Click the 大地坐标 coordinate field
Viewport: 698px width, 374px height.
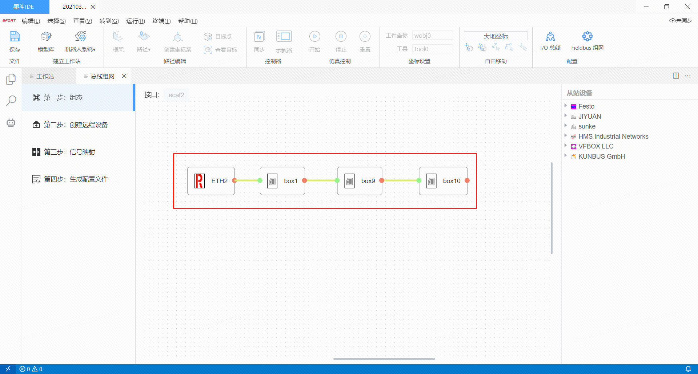496,36
